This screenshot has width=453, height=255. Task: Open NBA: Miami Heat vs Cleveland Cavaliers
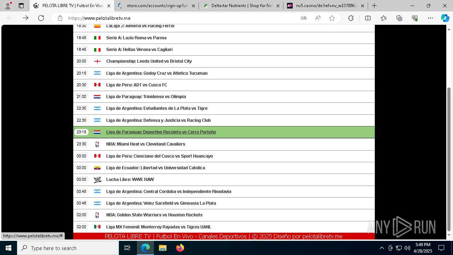point(146,144)
